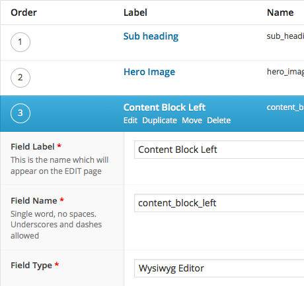Click the Name column header
Viewport: 304px width, 286px height.
(x=280, y=13)
